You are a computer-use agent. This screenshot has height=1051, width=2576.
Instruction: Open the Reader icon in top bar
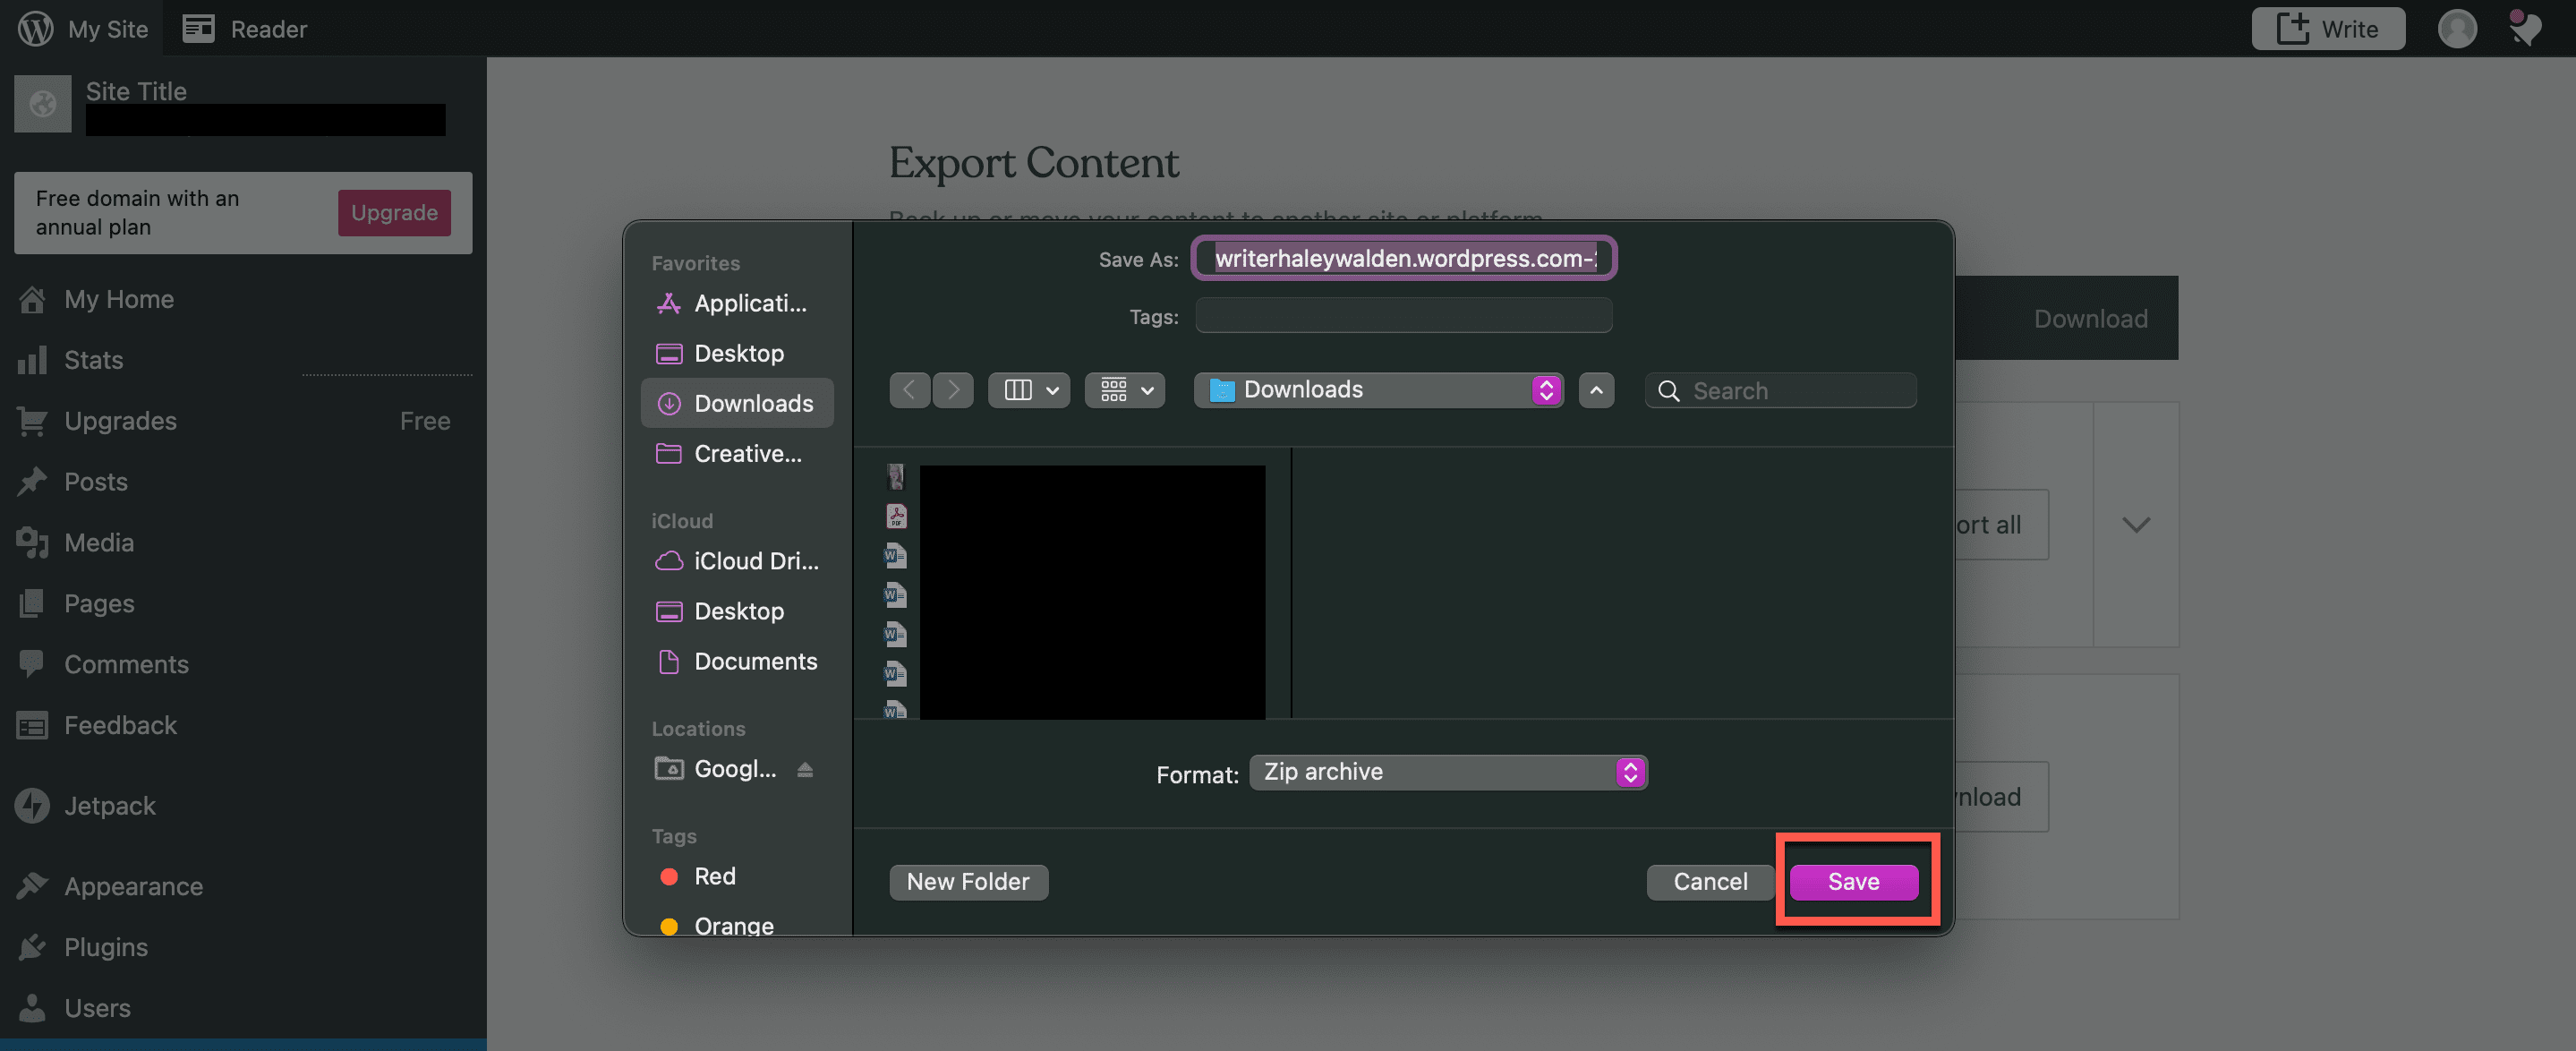(x=198, y=28)
